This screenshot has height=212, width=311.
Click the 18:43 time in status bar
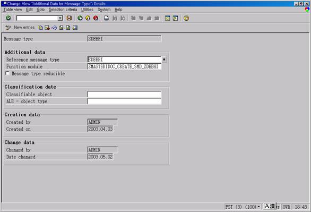click(x=301, y=207)
